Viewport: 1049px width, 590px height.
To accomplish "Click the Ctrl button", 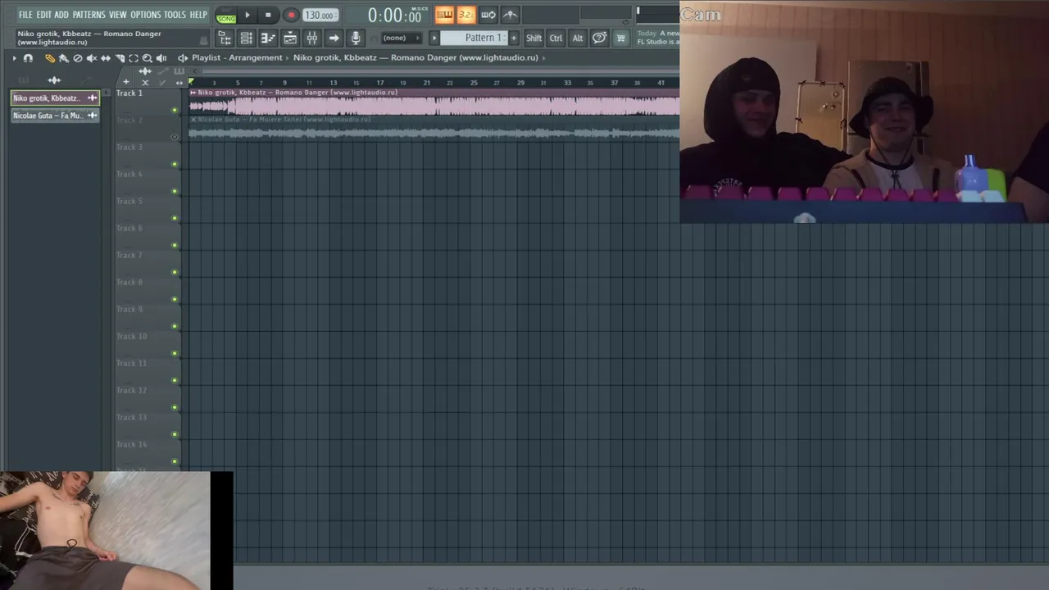I will tap(556, 38).
